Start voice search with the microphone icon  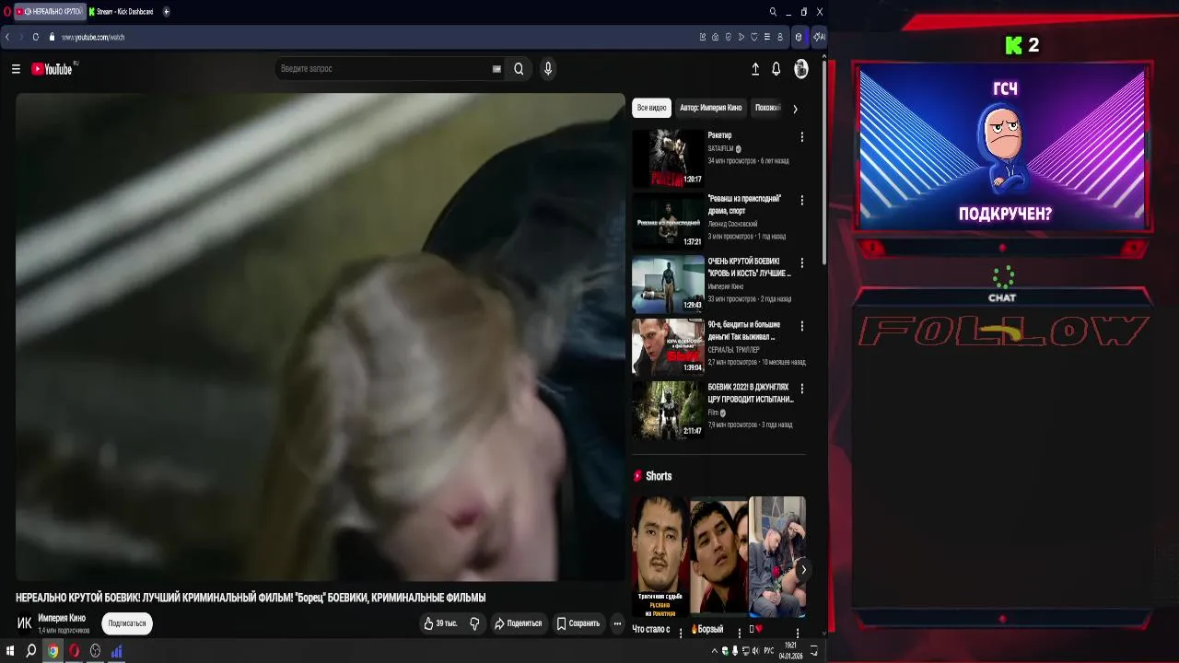(548, 69)
